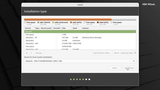Select the /dev/sda2 partition row
The width and height of the screenshot is (160, 90).
click(80, 40)
